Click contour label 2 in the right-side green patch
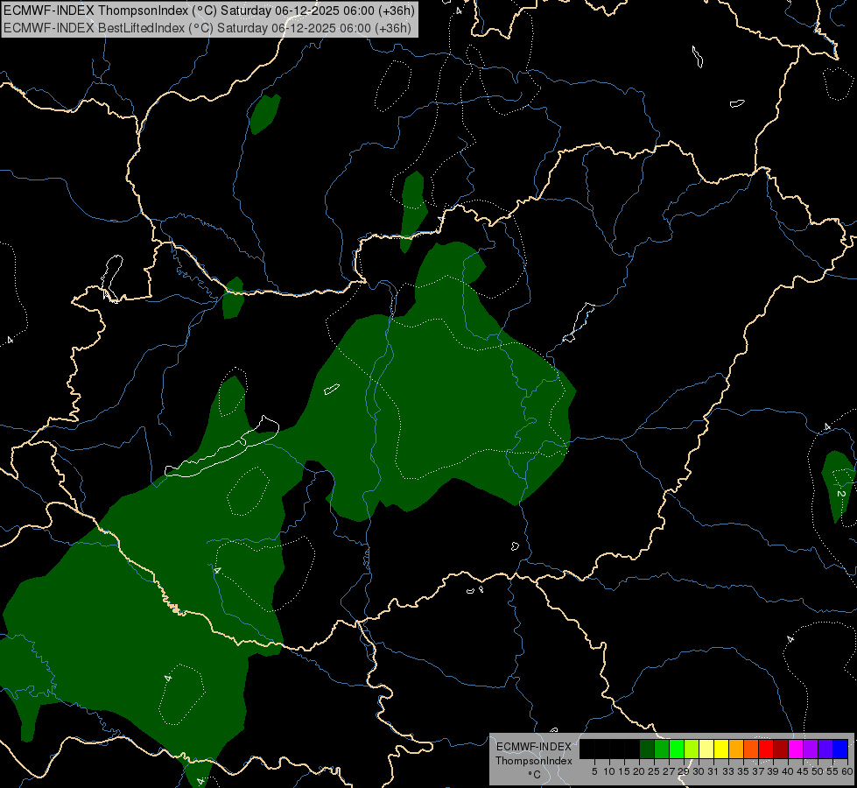This screenshot has width=857, height=788. (x=841, y=494)
